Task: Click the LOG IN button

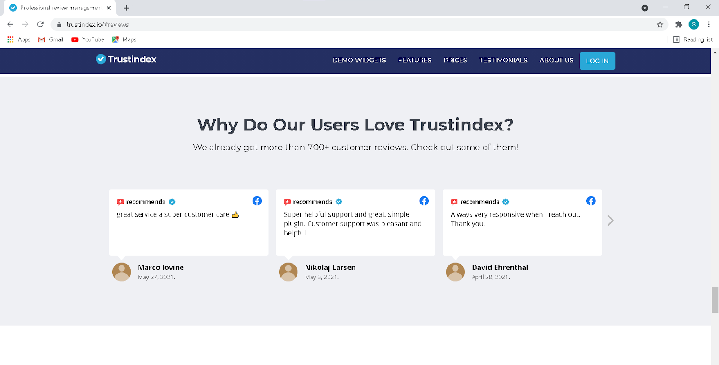Action: (597, 61)
